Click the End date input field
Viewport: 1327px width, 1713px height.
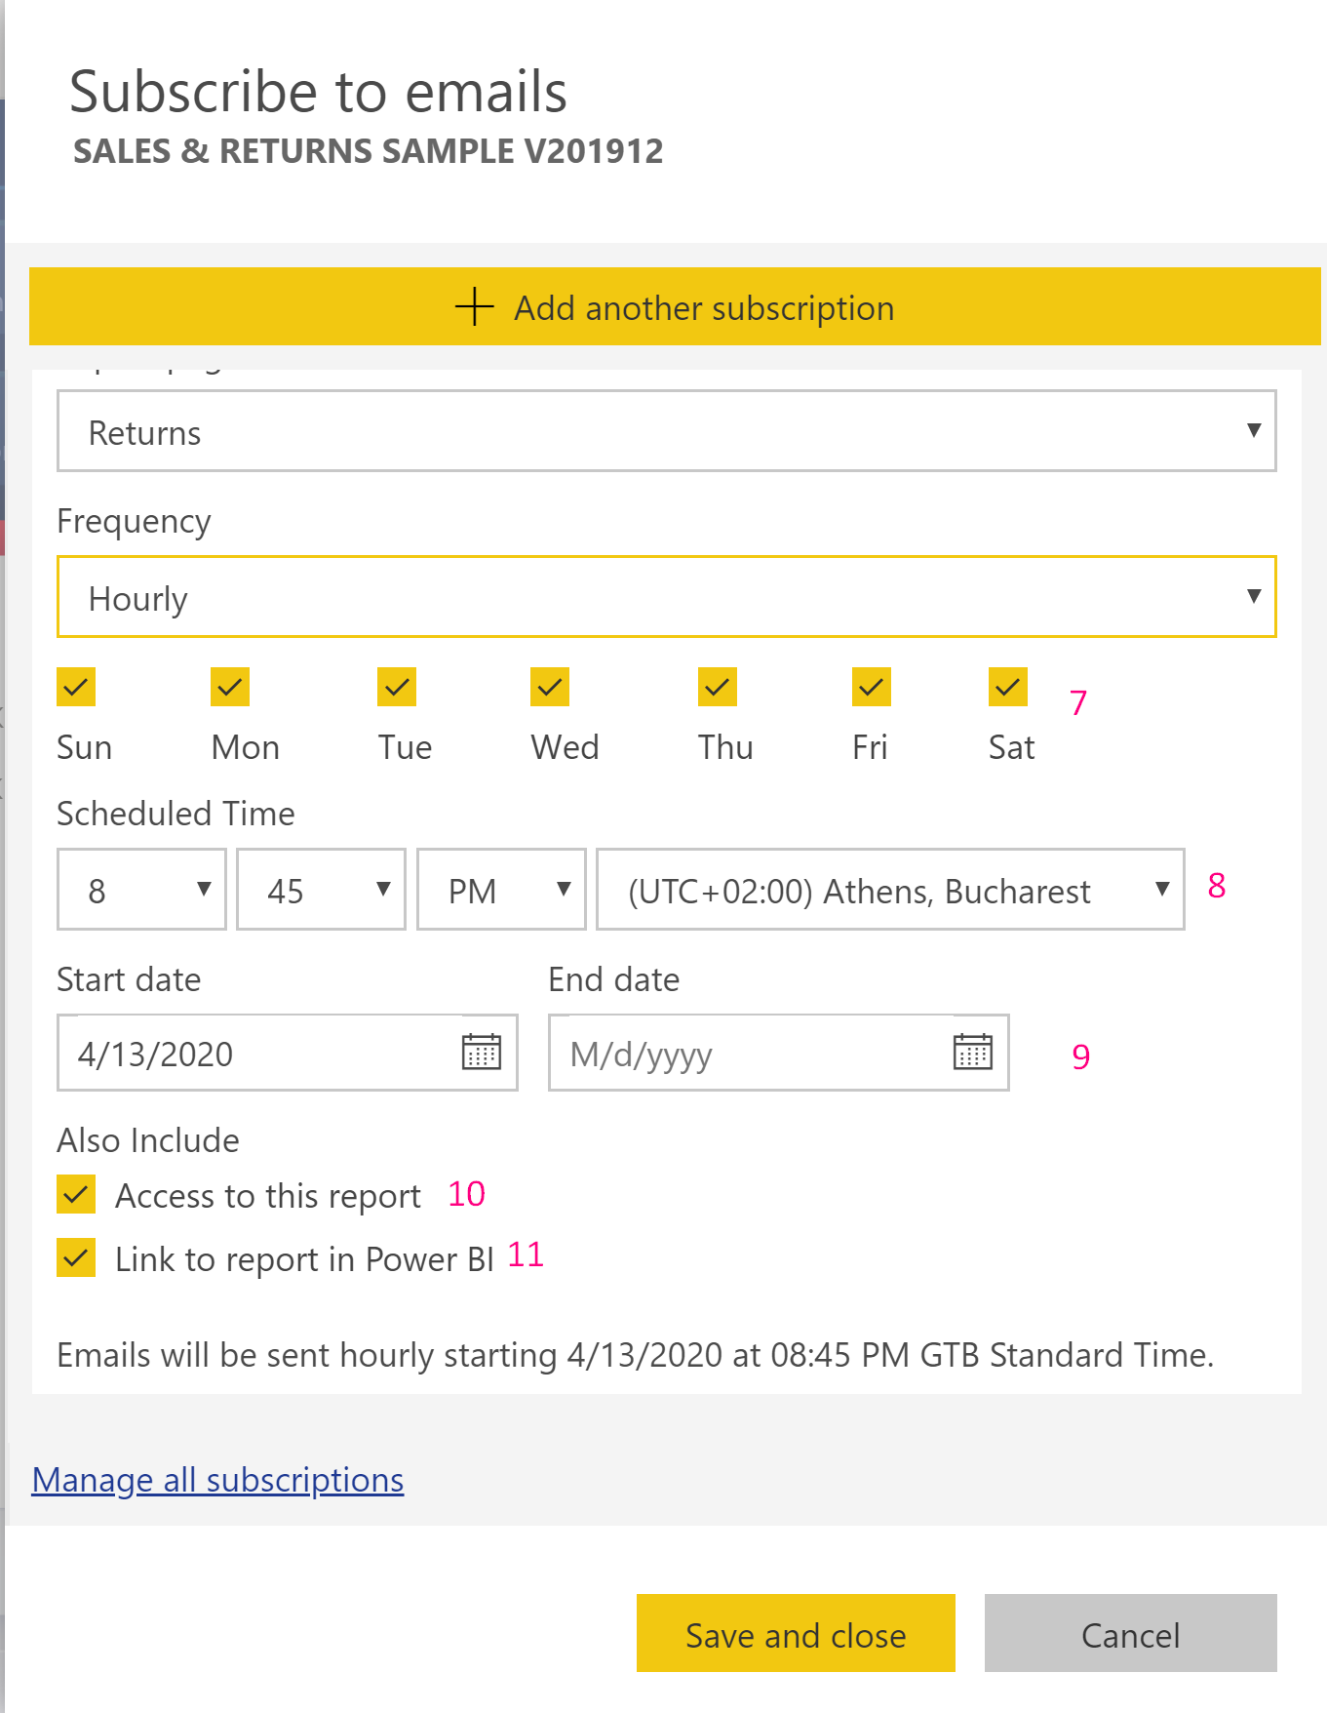(746, 1054)
